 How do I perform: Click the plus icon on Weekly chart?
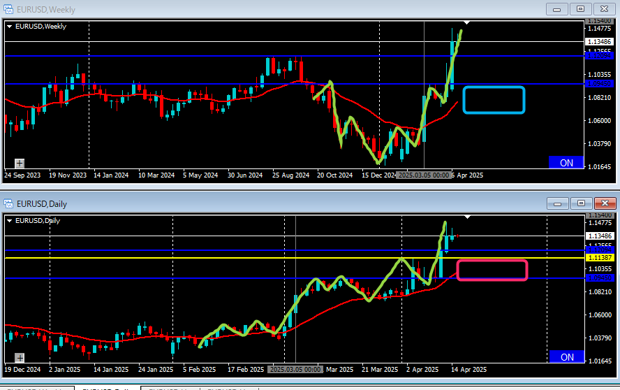pyautogui.click(x=19, y=163)
